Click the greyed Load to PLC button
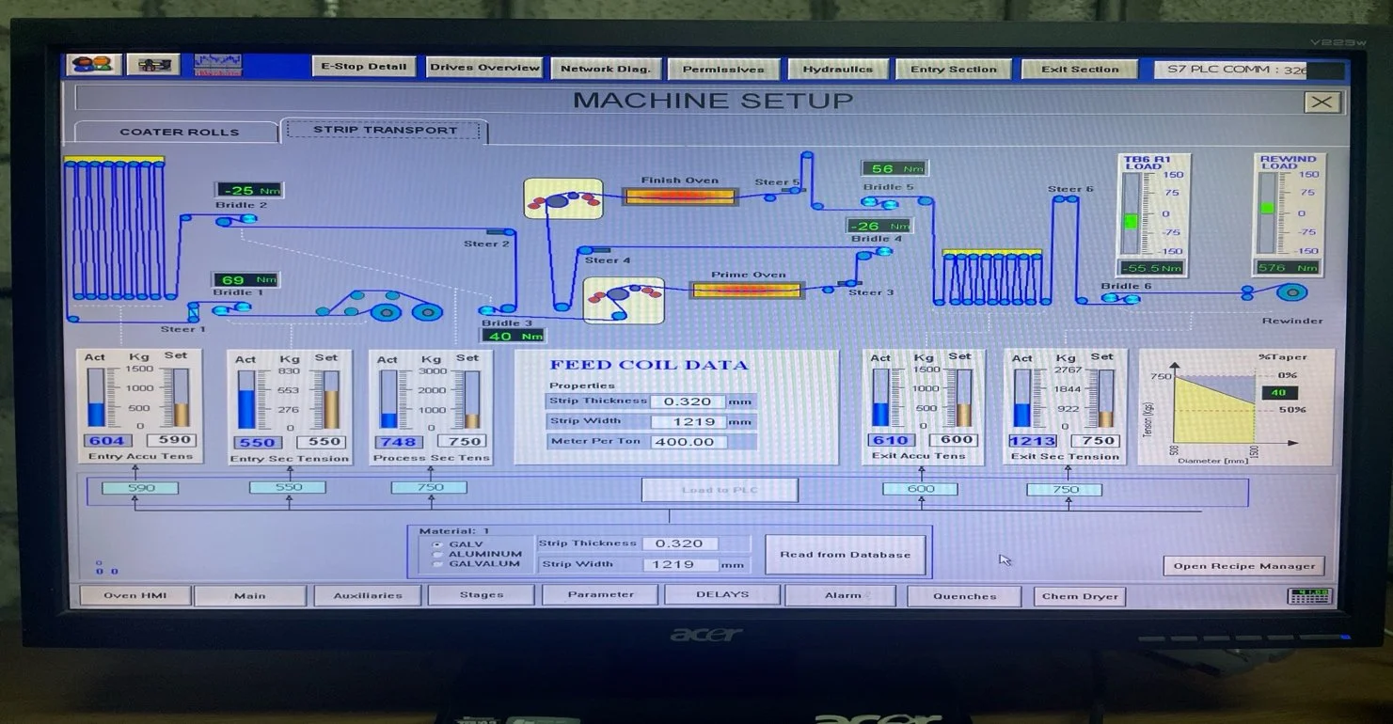This screenshot has height=724, width=1393. 720,490
